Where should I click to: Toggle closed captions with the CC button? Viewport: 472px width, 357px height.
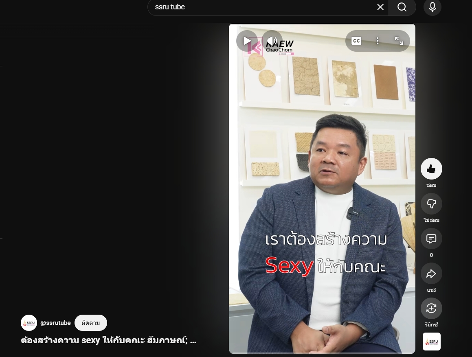tap(356, 41)
